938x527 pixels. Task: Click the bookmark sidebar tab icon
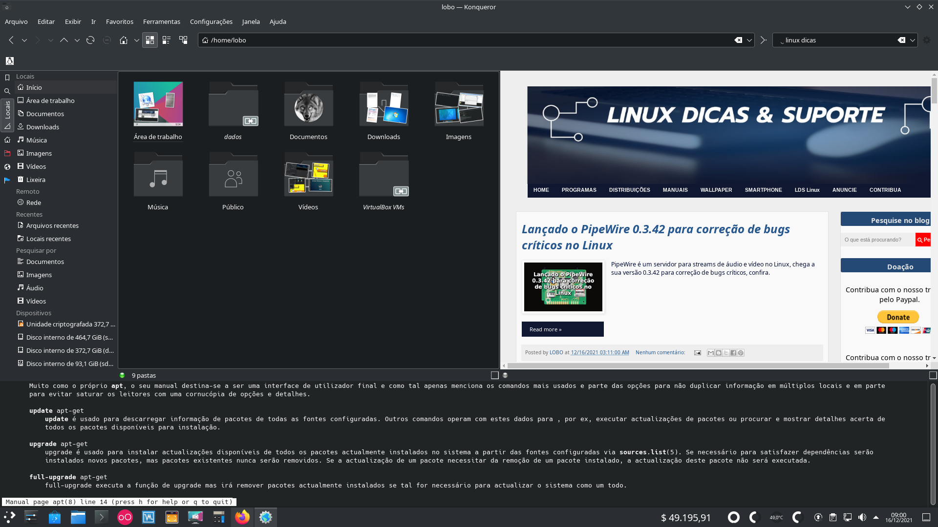coord(7,78)
